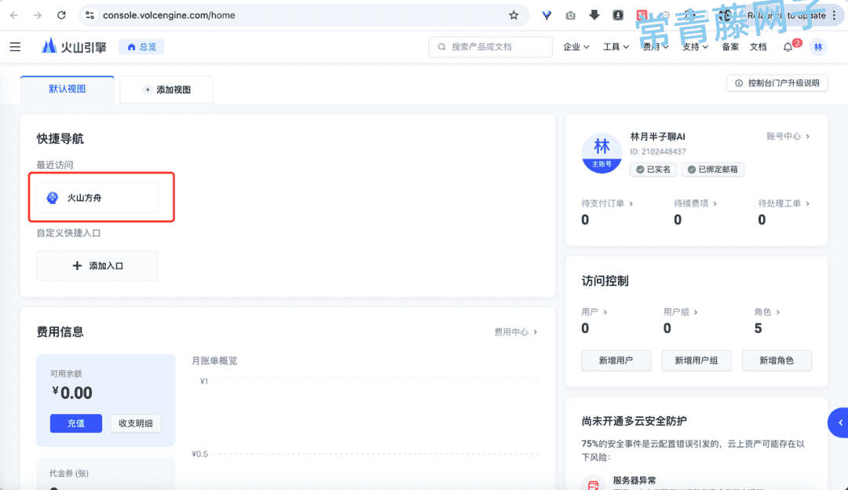Click the browser forward arrow
The image size is (848, 490).
38,15
